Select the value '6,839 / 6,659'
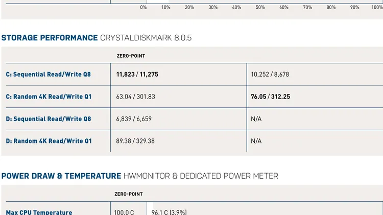Image resolution: width=383 pixels, height=215 pixels. click(x=134, y=119)
